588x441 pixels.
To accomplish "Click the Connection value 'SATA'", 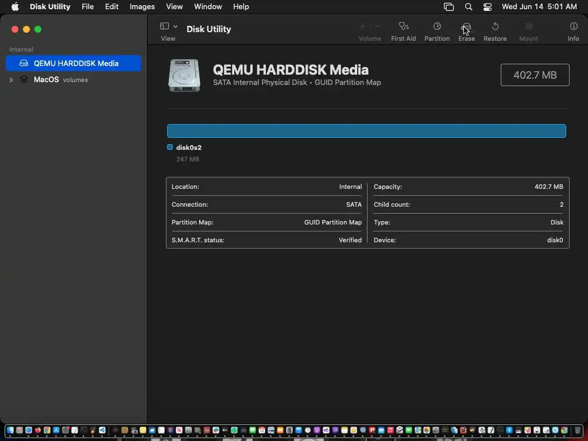I will pos(354,204).
